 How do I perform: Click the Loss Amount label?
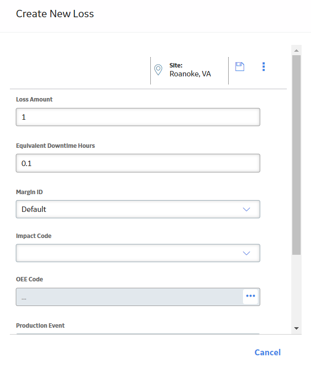(x=34, y=100)
